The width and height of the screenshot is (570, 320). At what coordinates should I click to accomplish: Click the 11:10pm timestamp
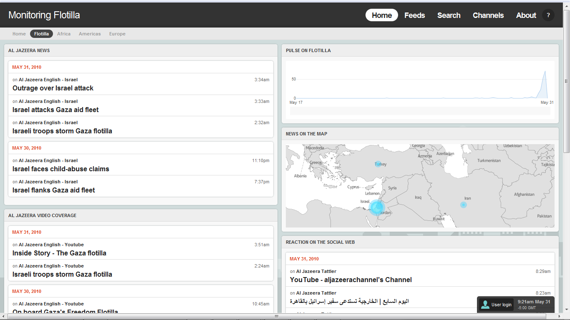[261, 160]
